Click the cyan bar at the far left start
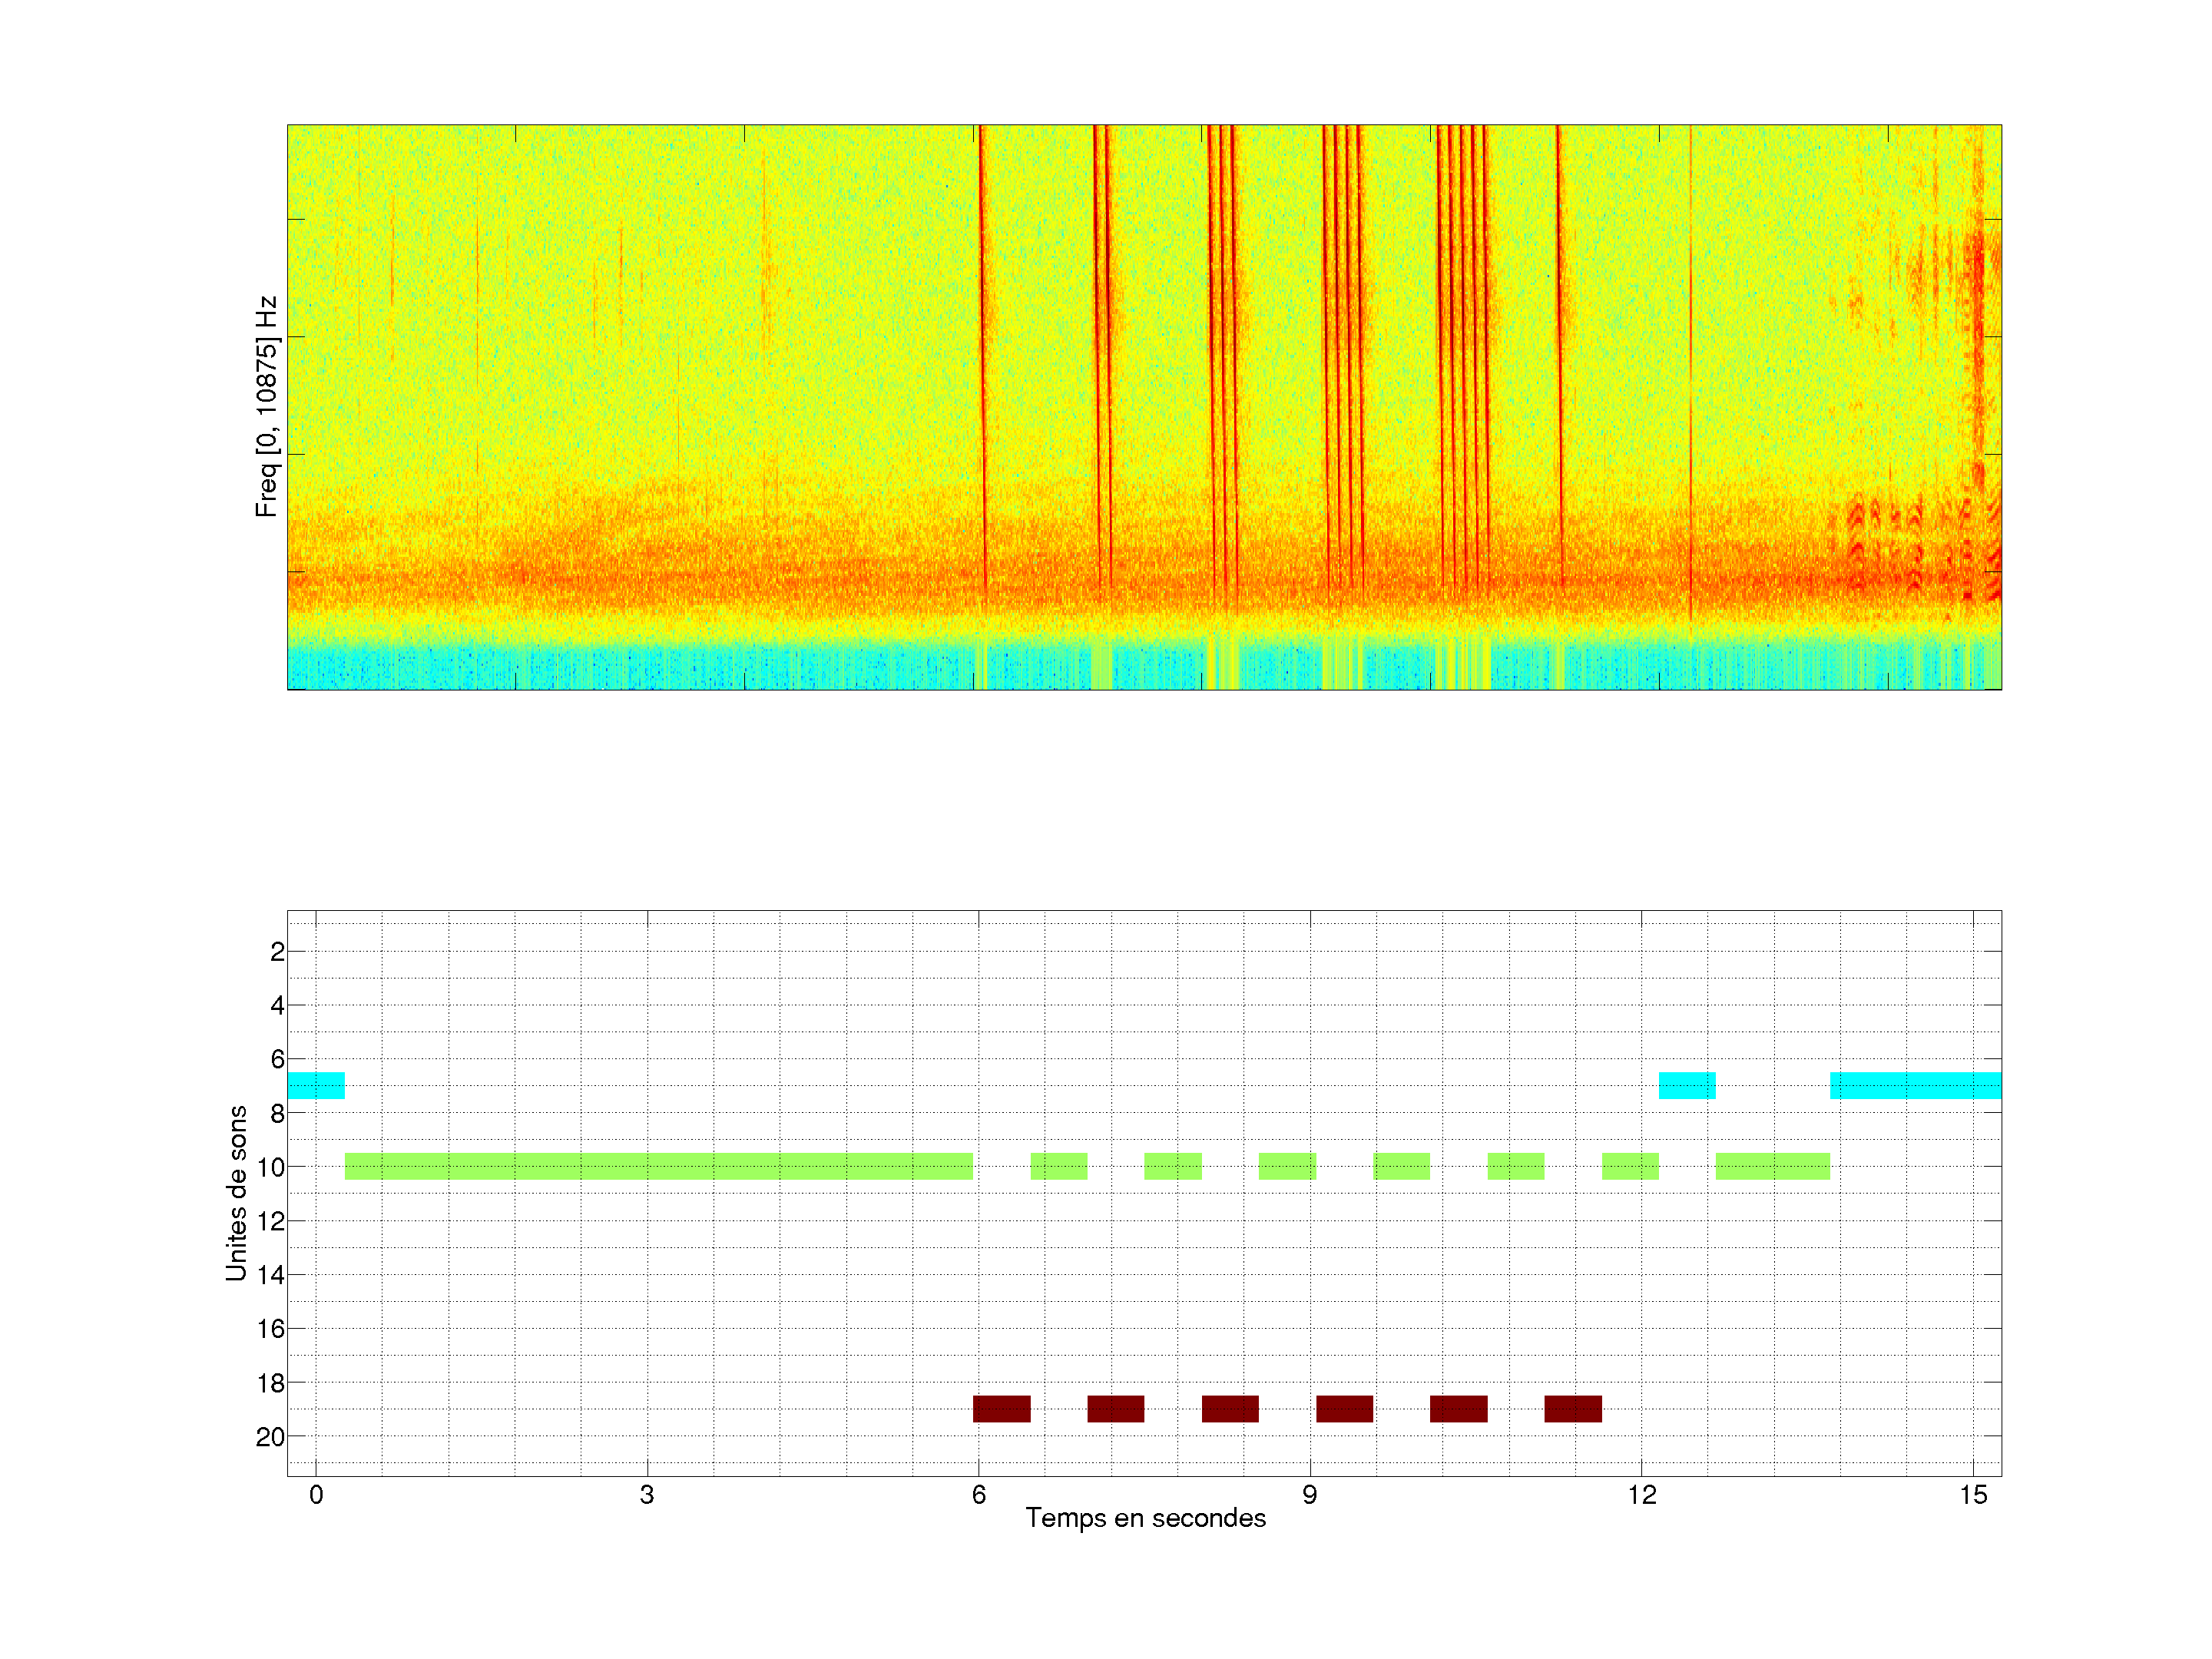This screenshot has height=1659, width=2212. pos(316,1085)
